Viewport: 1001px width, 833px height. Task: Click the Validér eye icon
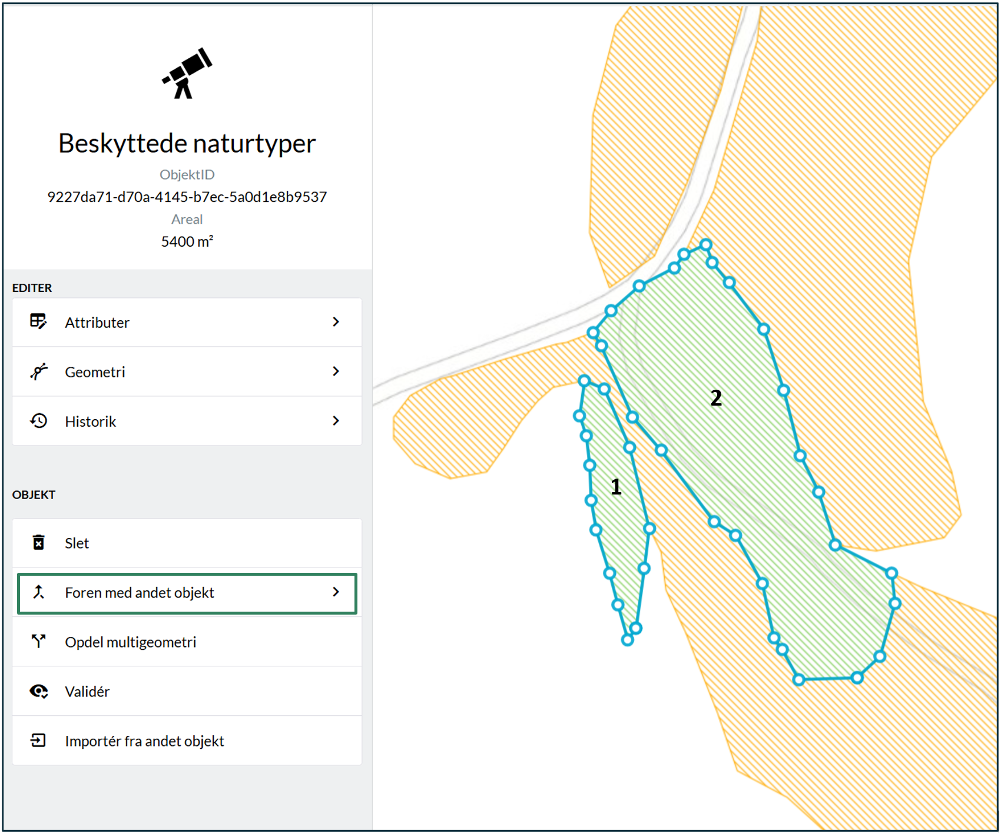(x=38, y=691)
